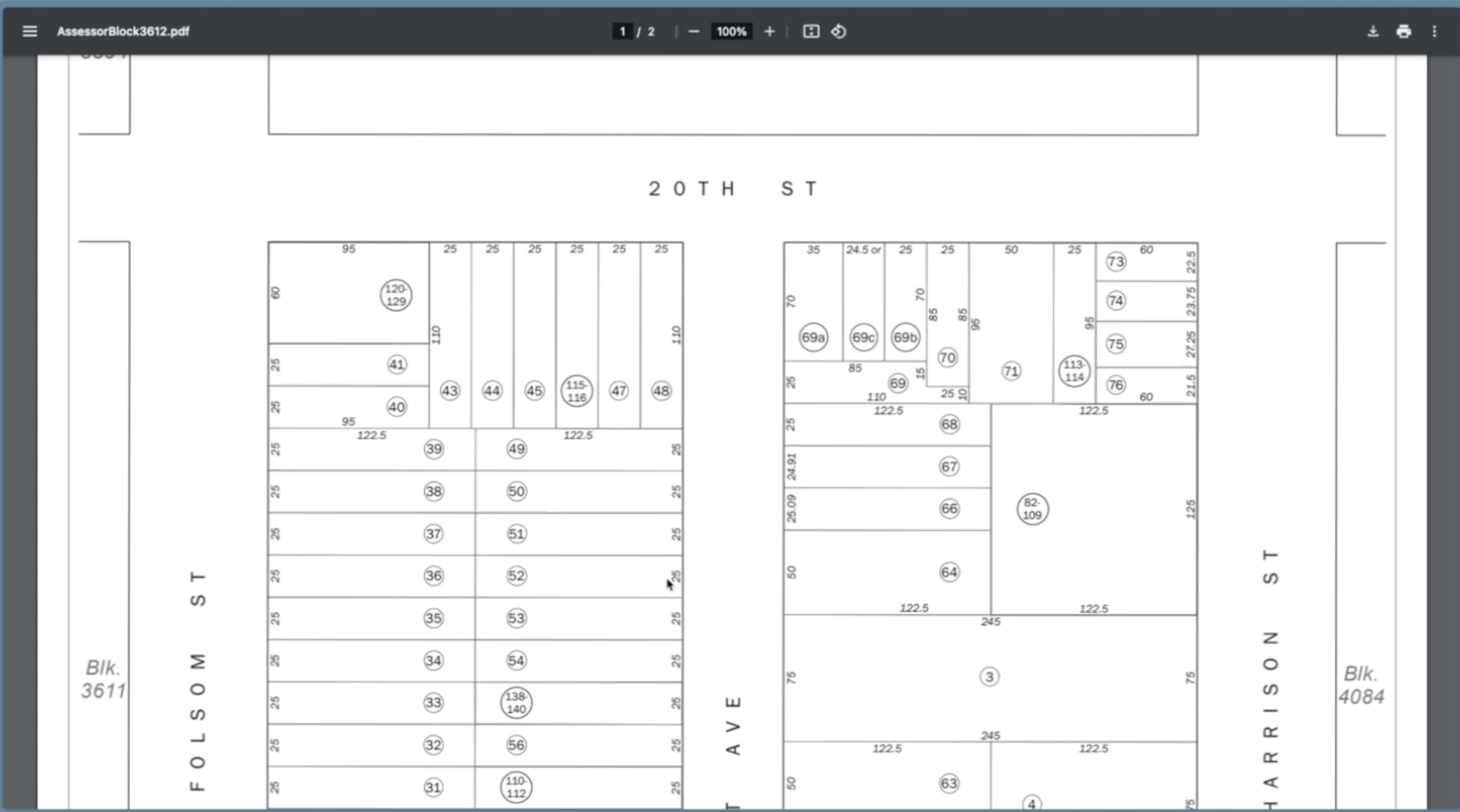This screenshot has height=812, width=1460.
Task: Click lot 138-140 circle label
Action: coord(516,703)
